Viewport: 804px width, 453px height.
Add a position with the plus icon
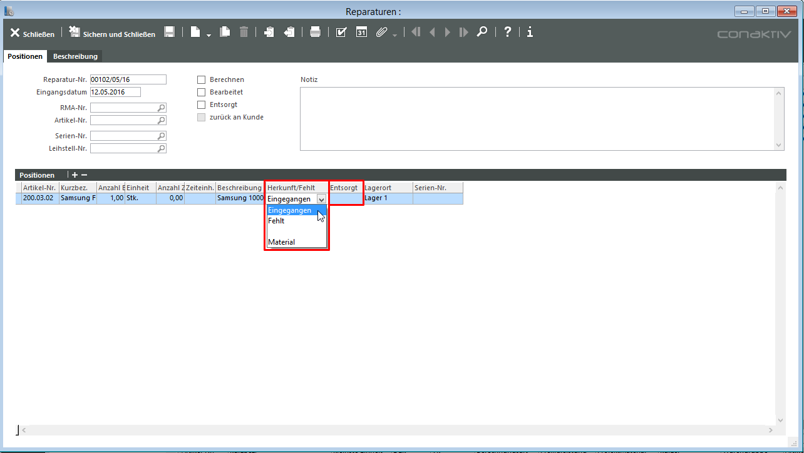75,175
